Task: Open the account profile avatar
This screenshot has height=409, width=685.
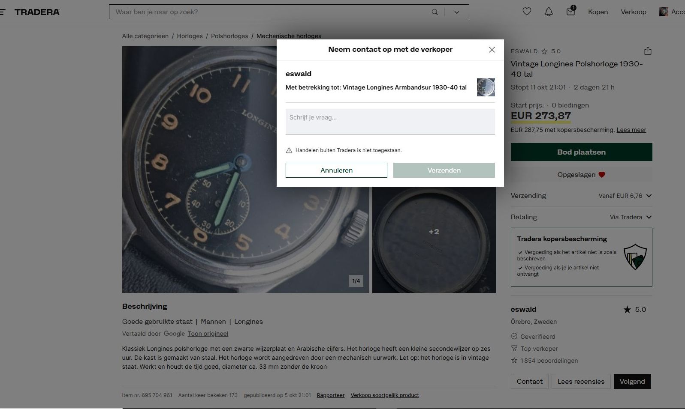Action: pyautogui.click(x=664, y=12)
